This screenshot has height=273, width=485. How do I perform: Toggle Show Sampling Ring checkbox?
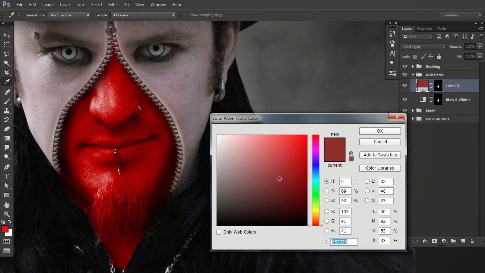pyautogui.click(x=185, y=15)
